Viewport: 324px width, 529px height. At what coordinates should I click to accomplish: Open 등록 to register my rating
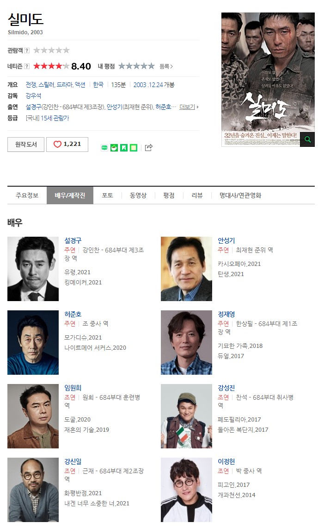(166, 66)
